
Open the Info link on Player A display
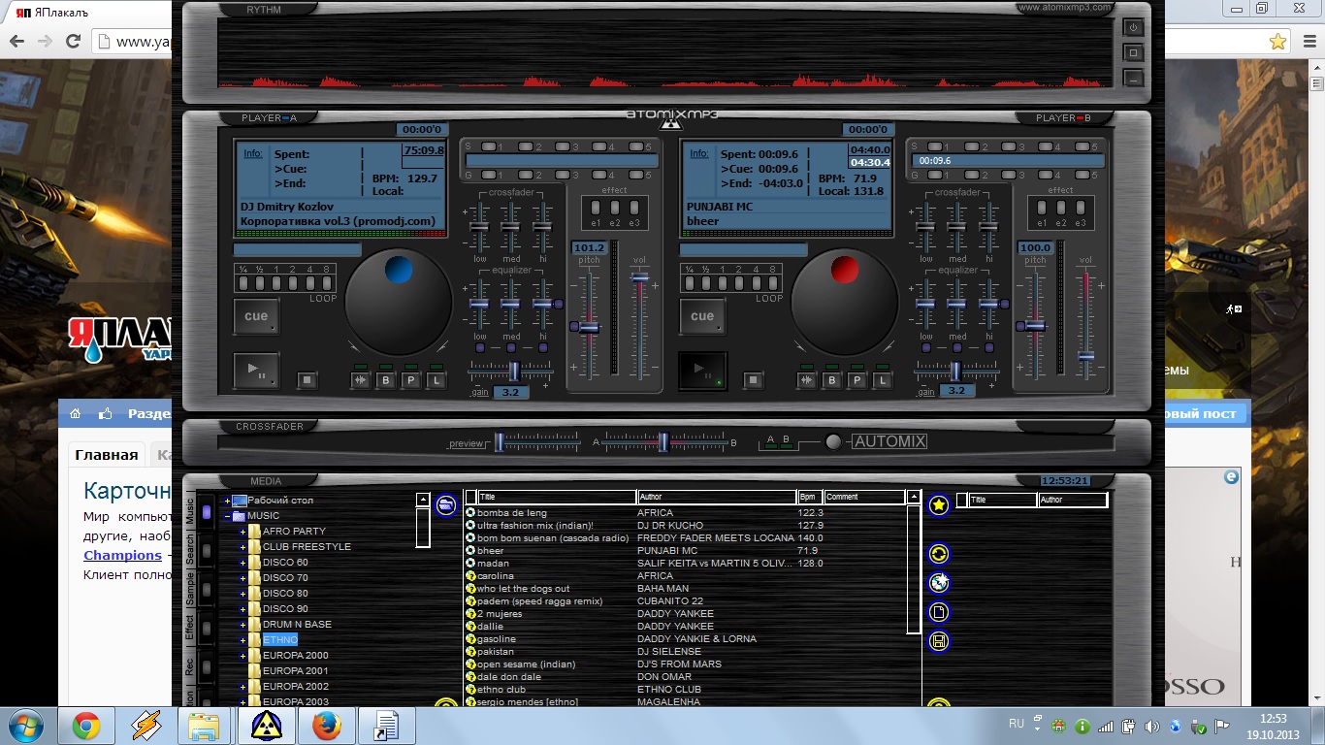point(252,153)
